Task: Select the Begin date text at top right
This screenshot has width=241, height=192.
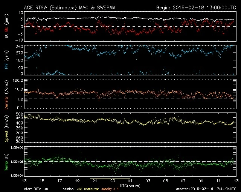Action: click(195, 7)
